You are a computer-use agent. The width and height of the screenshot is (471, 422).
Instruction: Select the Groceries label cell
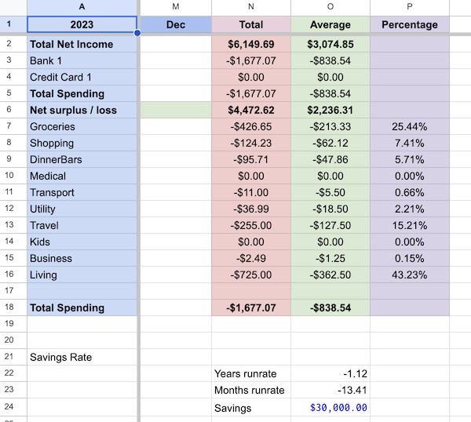(82, 126)
